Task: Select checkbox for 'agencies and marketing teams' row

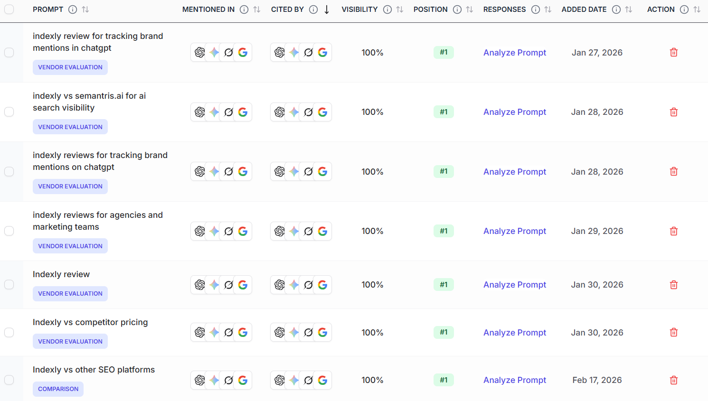Action: 9,231
